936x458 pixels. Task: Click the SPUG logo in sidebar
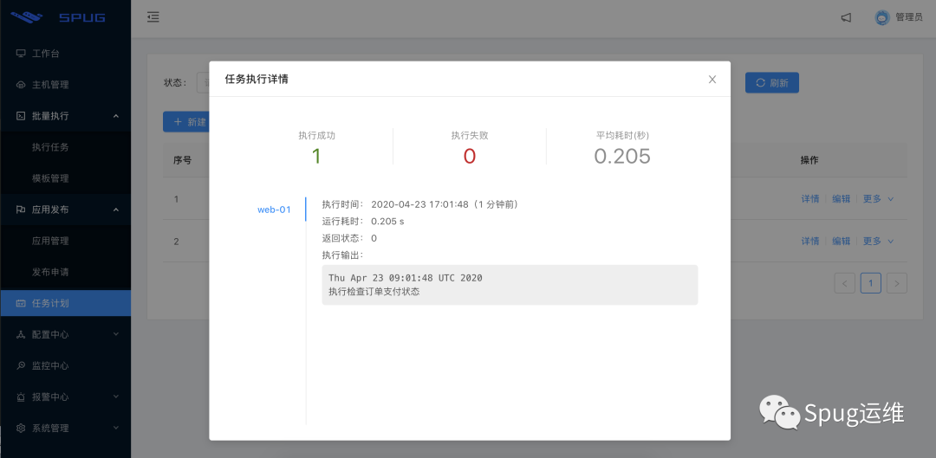tap(58, 17)
